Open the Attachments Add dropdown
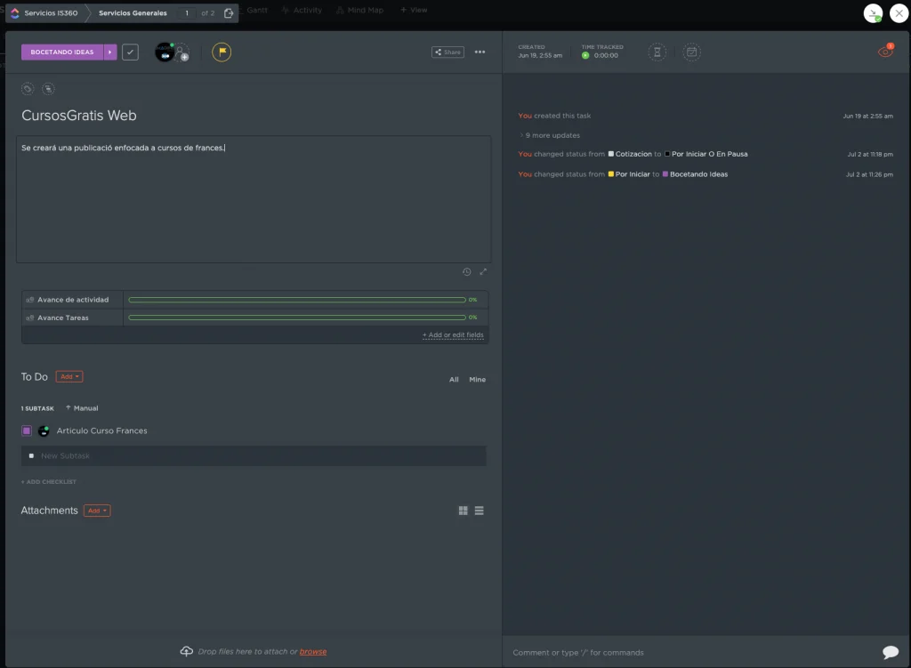The height and width of the screenshot is (668, 911). (97, 511)
